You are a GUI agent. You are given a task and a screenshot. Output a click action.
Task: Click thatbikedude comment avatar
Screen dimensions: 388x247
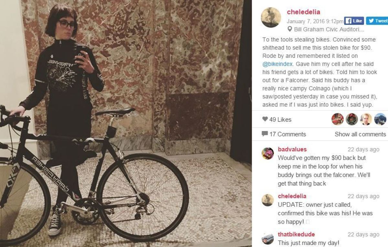(268, 239)
